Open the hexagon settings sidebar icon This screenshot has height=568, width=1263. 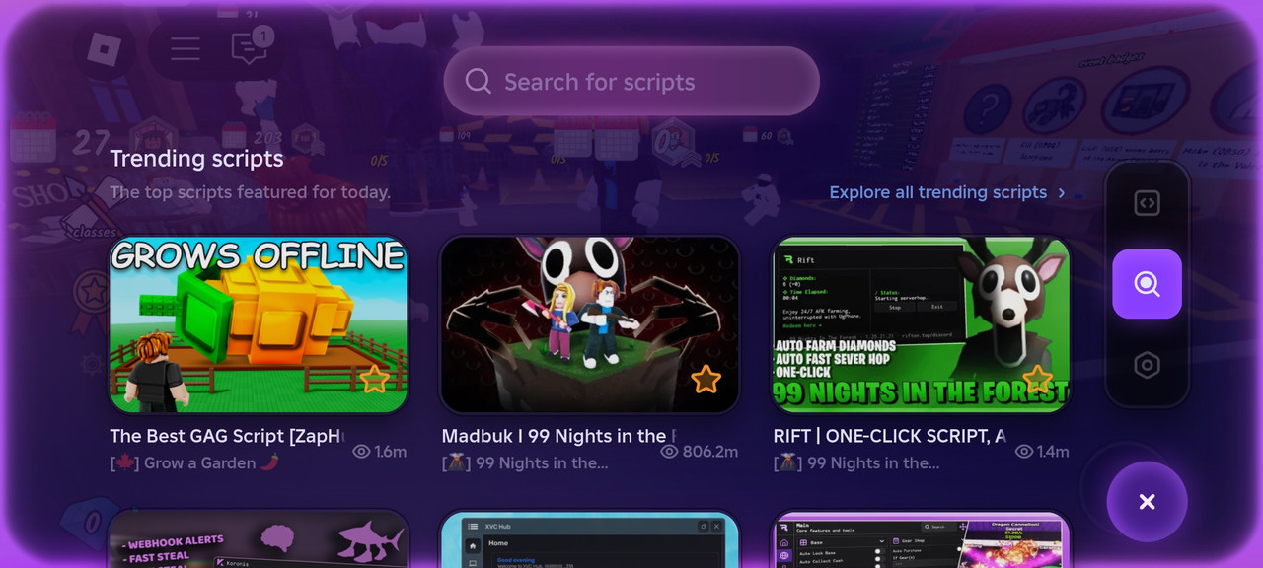[1147, 365]
